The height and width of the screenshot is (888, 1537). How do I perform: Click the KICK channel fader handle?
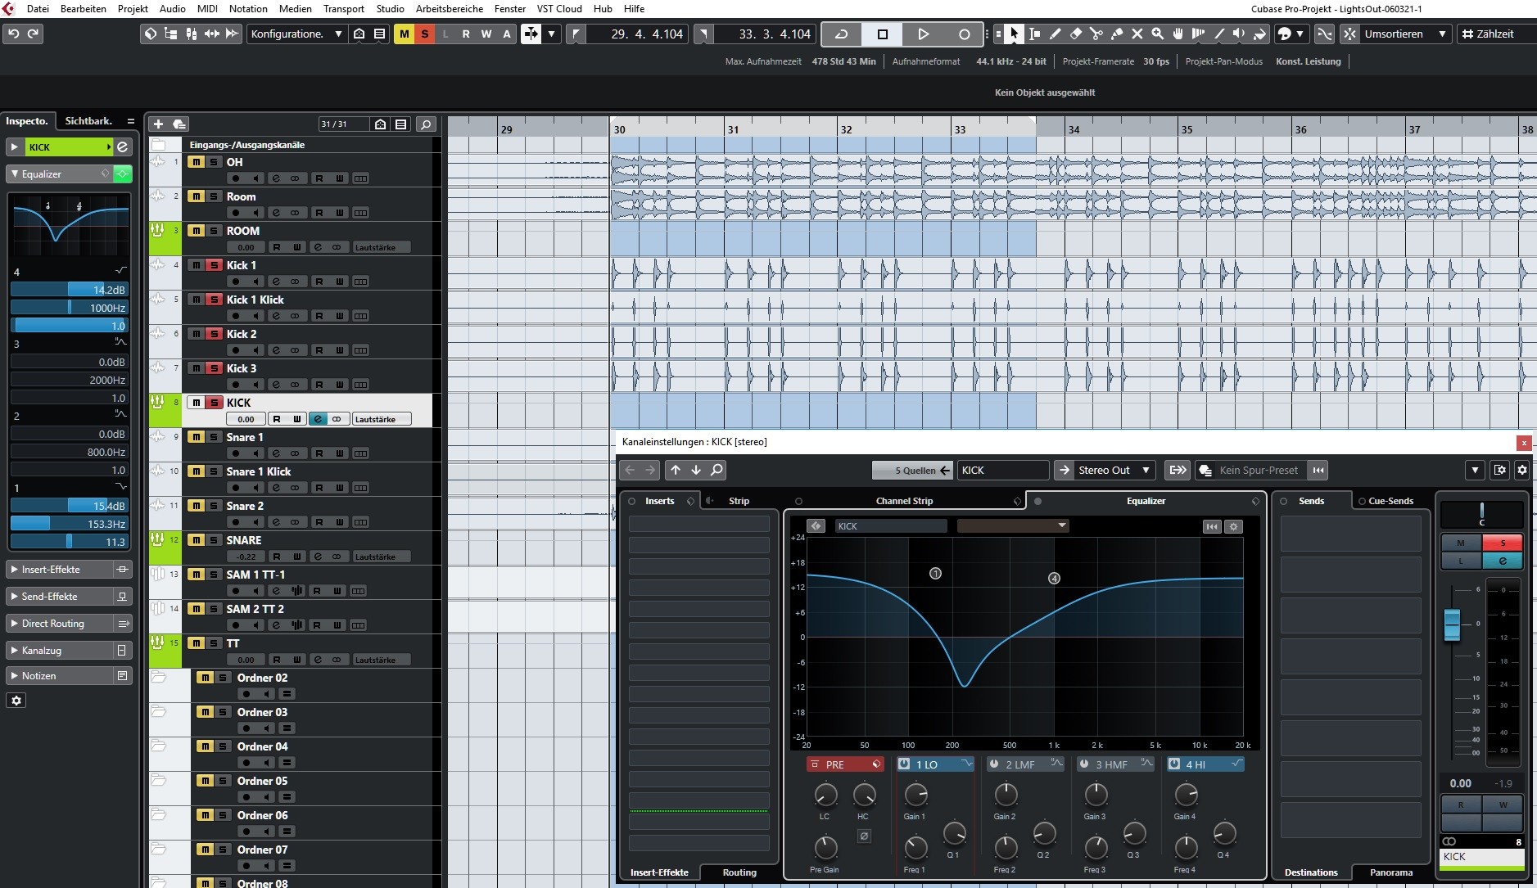1452,624
